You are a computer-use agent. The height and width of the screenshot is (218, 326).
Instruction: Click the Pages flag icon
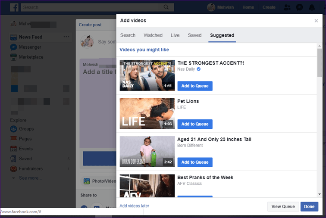[x=13, y=139]
